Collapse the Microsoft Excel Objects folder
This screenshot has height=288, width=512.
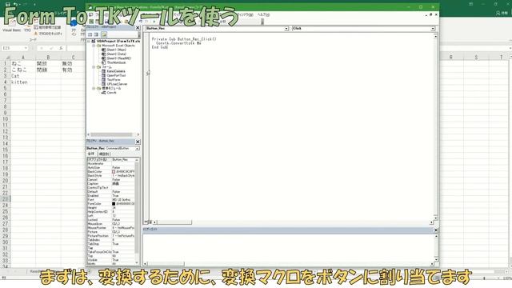(x=94, y=46)
